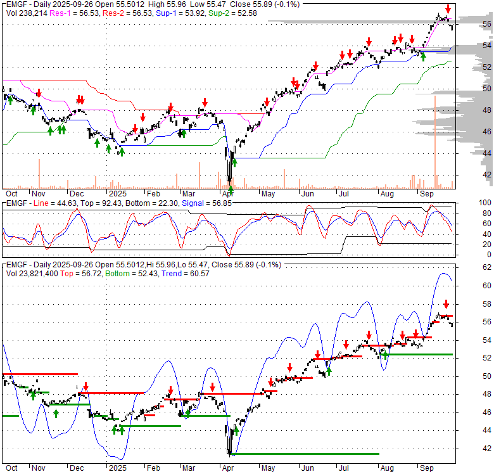Viewport: 494px width, 472px height.
Task: Click the Dec label on top chart axis
Action: [77, 194]
